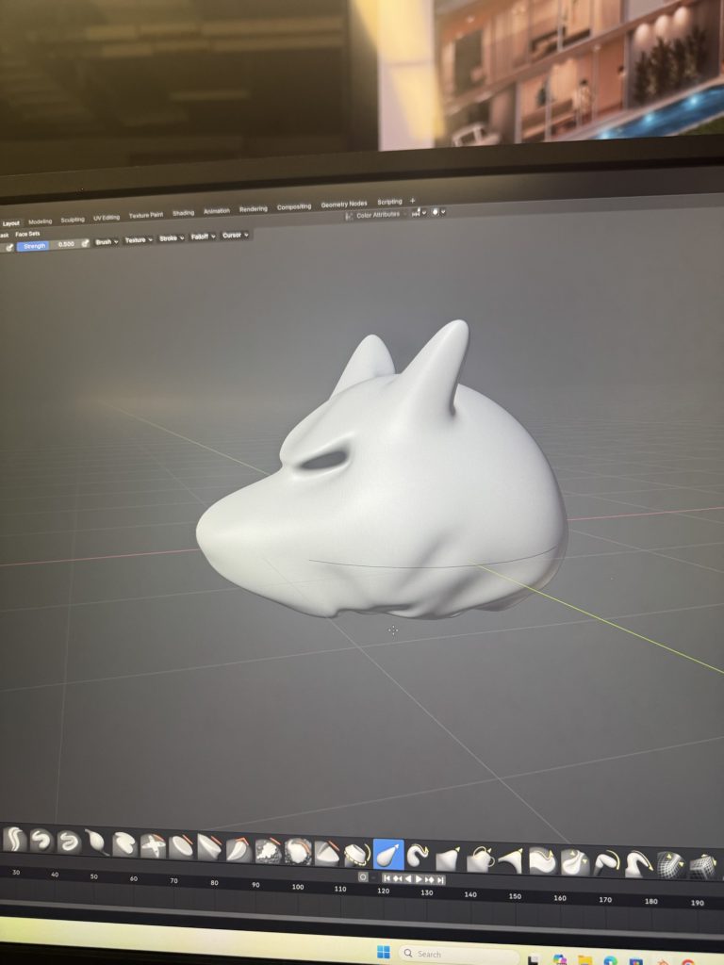
Task: Select the Slide Relax grid brush
Action: (x=670, y=865)
